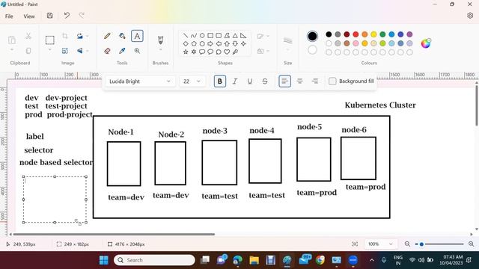Click the Paste clipboard icon
The width and height of the screenshot is (479, 269).
(x=12, y=40)
